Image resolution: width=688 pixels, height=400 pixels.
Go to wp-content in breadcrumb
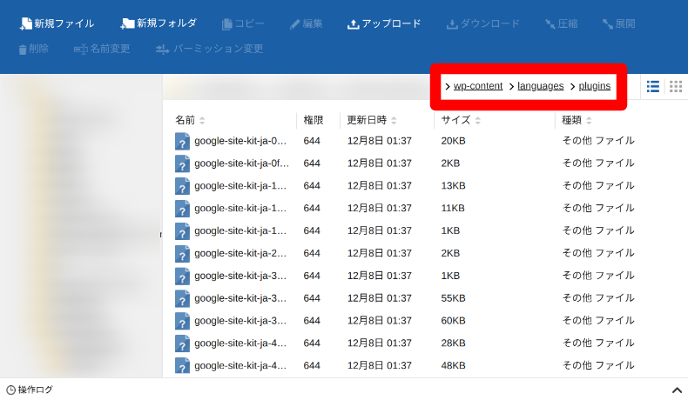(478, 86)
